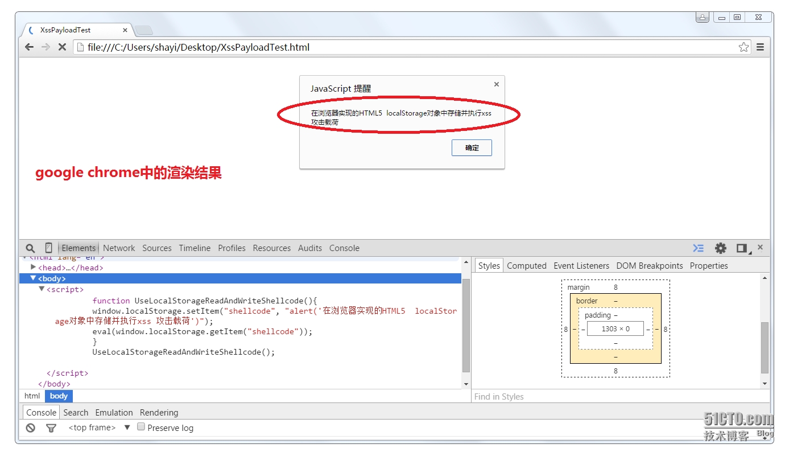Select the Styles sidebar tab
This screenshot has height=452, width=785.
tap(489, 266)
